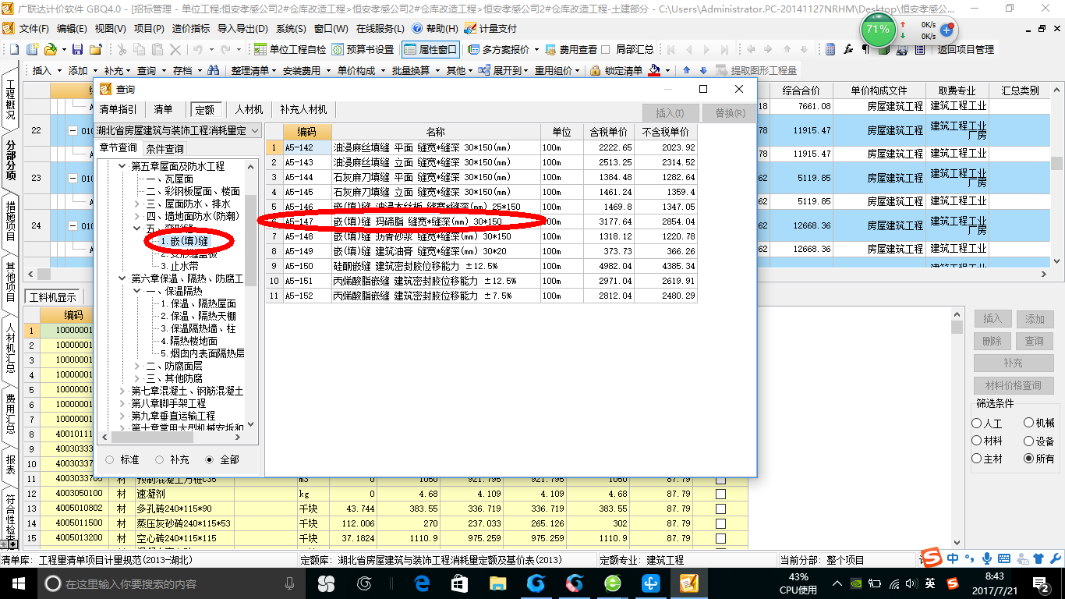Select result row A5-150 硅酮嵌缝

(x=482, y=266)
